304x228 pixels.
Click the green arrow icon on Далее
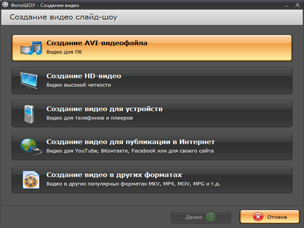click(x=211, y=217)
